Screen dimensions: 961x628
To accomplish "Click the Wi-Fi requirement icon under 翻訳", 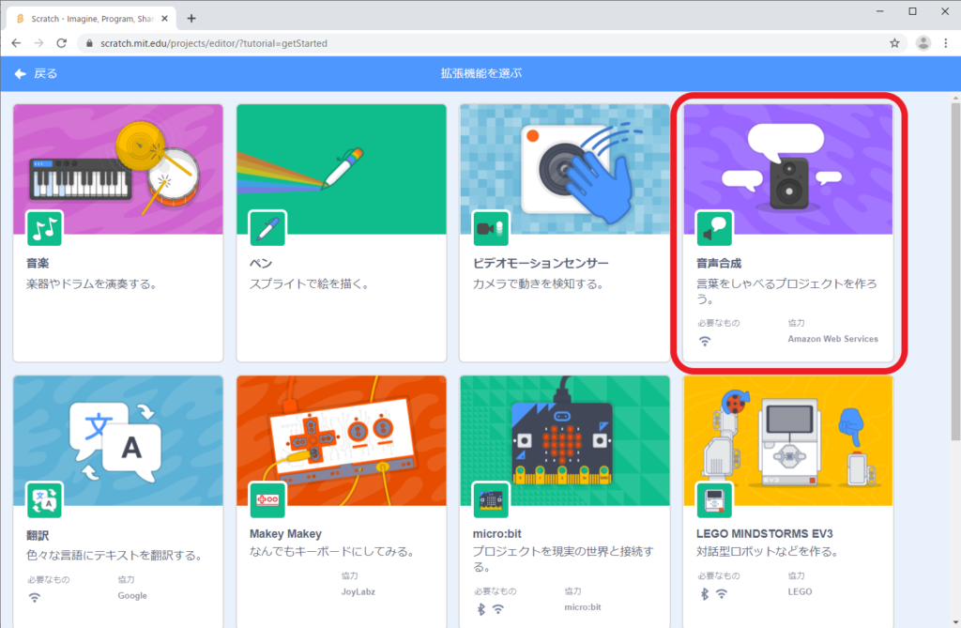I will coord(35,597).
